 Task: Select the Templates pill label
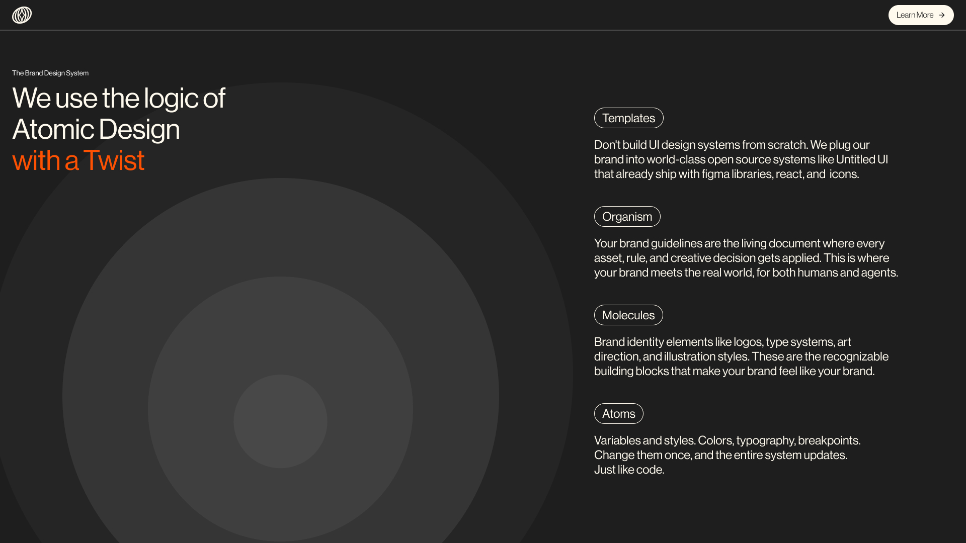[628, 118]
